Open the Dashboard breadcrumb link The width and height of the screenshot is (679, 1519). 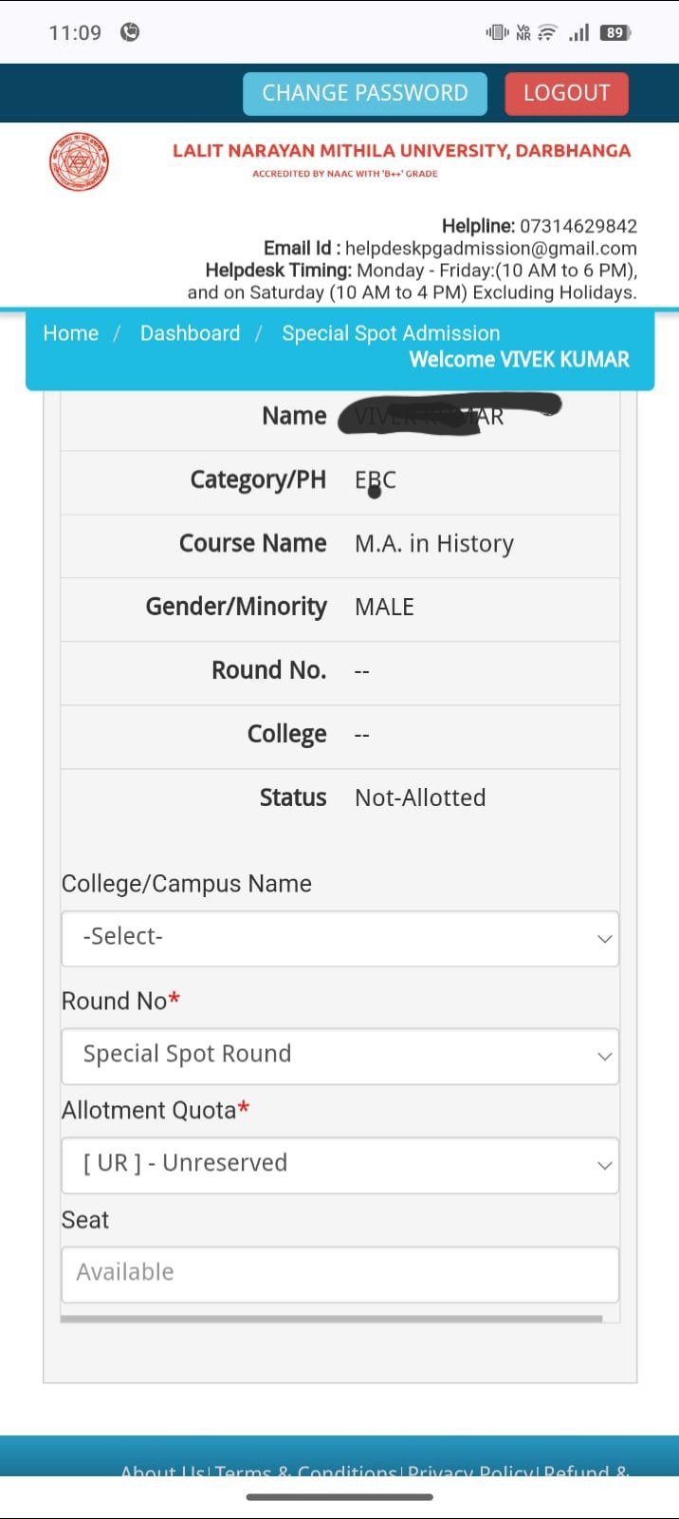point(190,333)
